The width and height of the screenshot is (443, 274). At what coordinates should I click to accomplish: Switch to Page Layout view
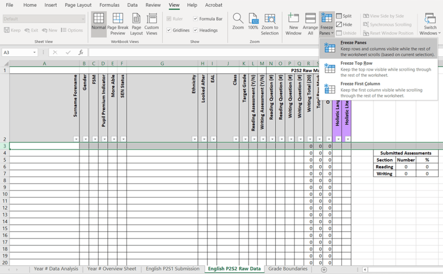(x=136, y=24)
